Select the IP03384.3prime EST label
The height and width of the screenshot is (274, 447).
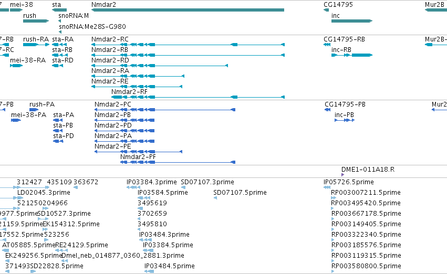[x=152, y=182]
